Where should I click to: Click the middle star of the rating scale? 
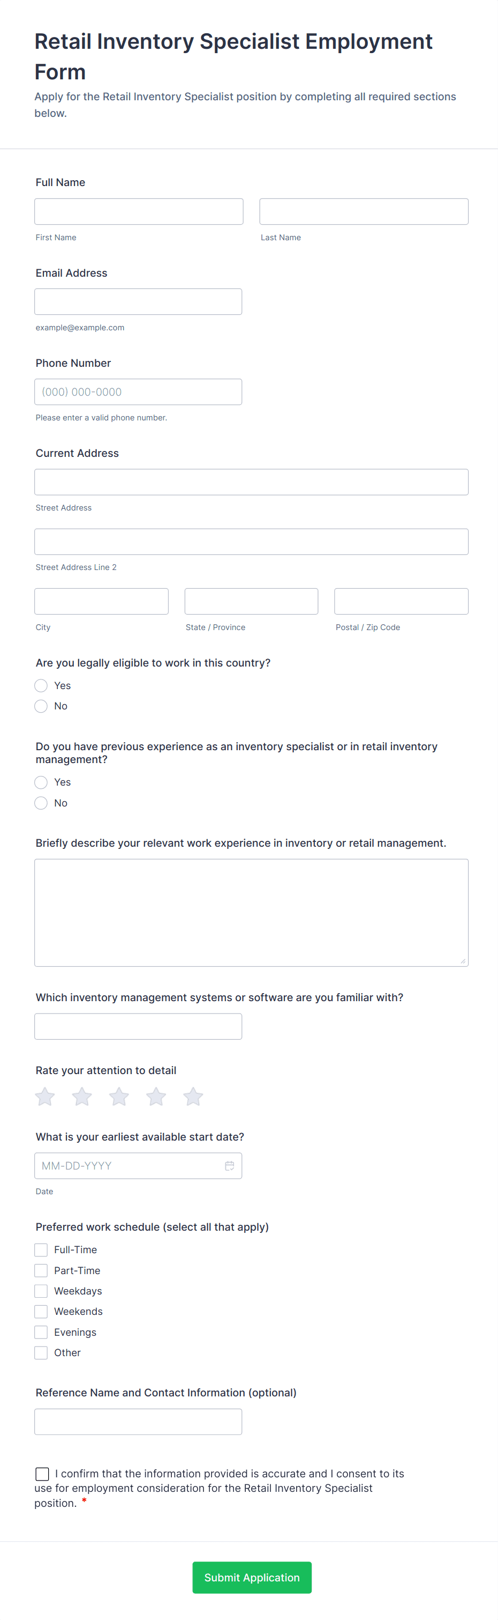(x=118, y=1096)
